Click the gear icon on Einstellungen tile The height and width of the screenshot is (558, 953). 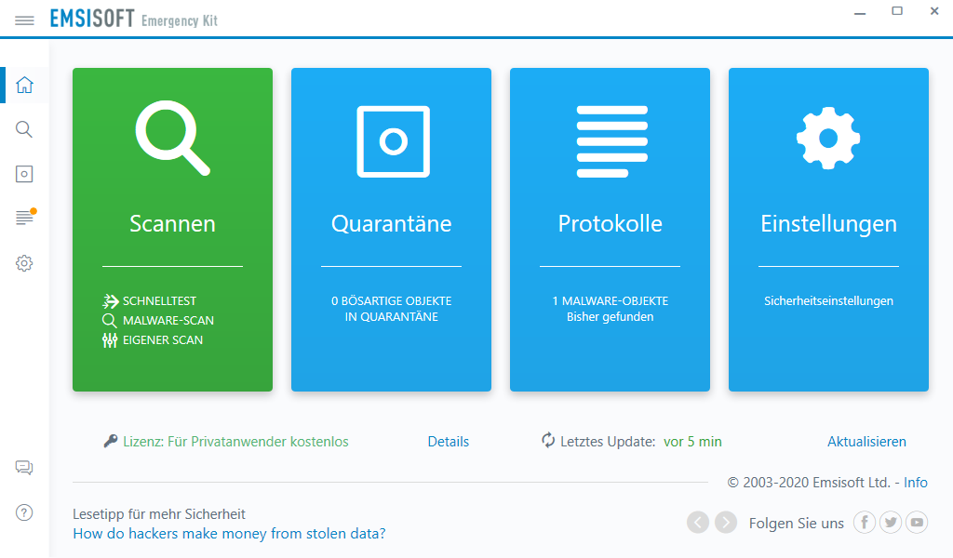[x=828, y=139]
